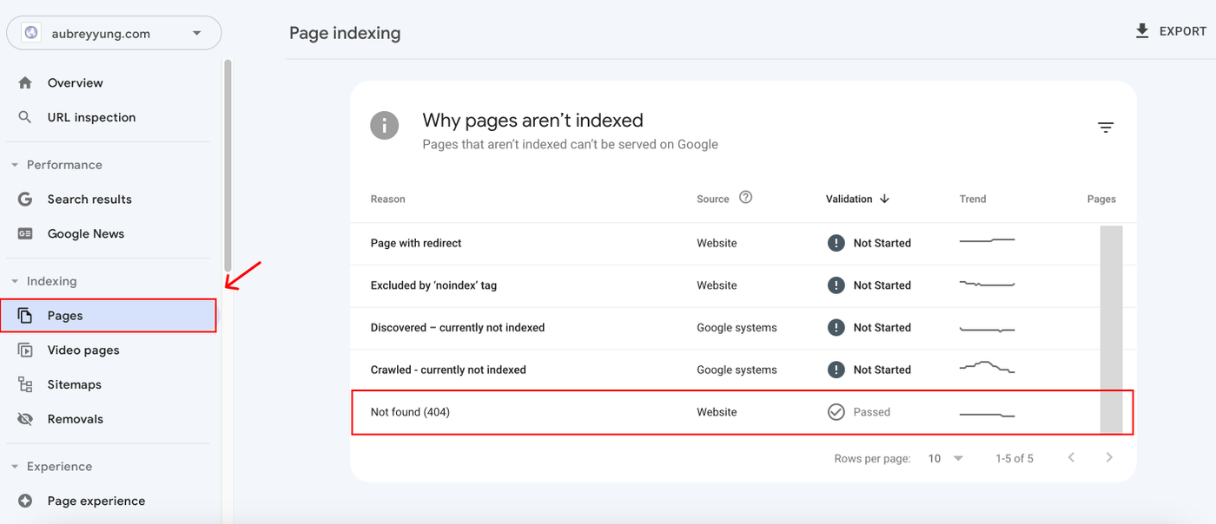Select the Overview home icon
This screenshot has height=524, width=1216.
click(x=26, y=82)
